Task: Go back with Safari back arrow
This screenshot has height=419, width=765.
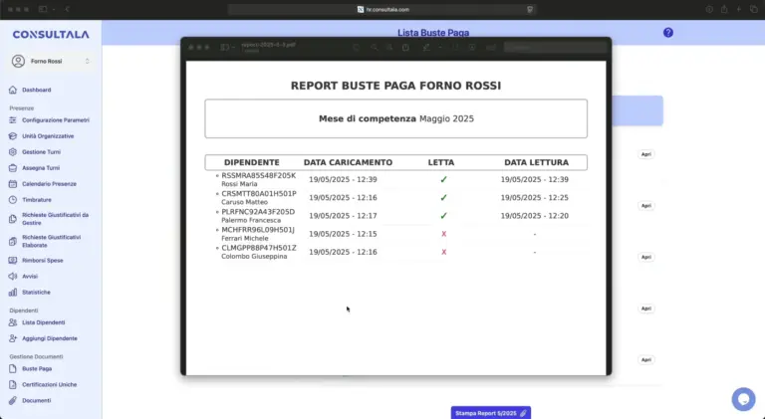Action: coord(68,9)
